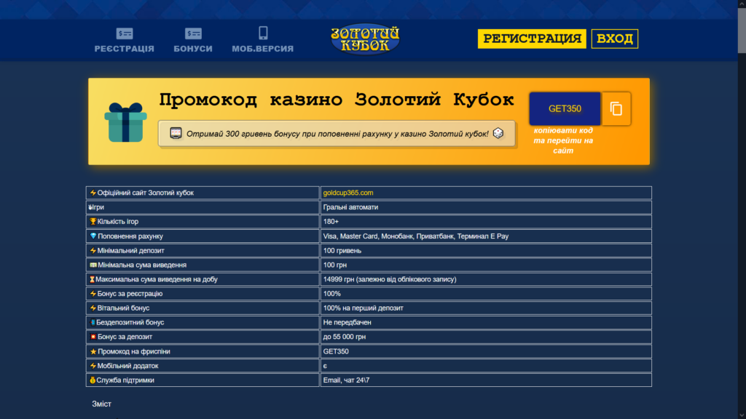Click the 'Не передбачен' cell
Image resolution: width=746 pixels, height=419 pixels.
click(486, 322)
